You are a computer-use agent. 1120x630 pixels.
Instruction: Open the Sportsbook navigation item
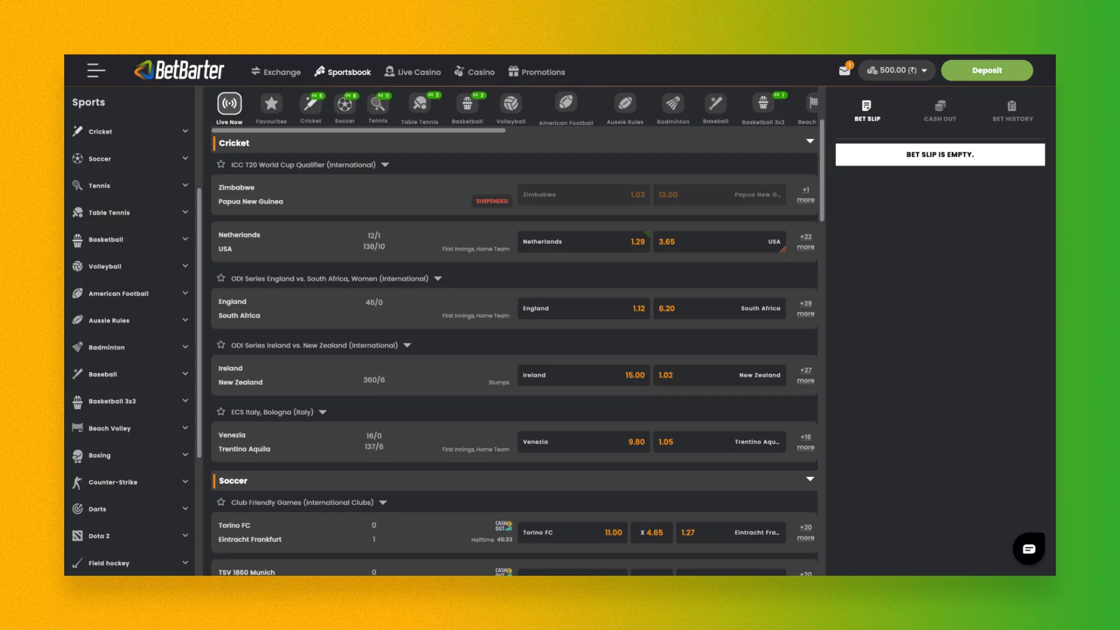(342, 72)
